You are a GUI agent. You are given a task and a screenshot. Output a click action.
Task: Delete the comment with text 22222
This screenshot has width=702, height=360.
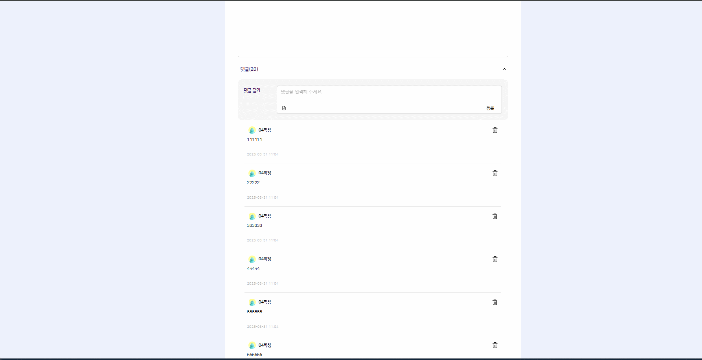(x=495, y=174)
